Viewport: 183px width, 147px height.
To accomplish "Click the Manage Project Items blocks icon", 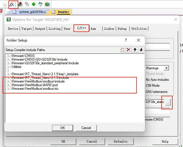I will click(x=20, y=4).
